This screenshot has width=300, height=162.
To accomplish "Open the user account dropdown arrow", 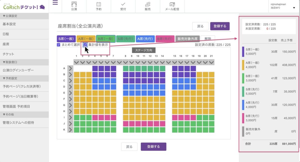I will [x=294, y=8].
